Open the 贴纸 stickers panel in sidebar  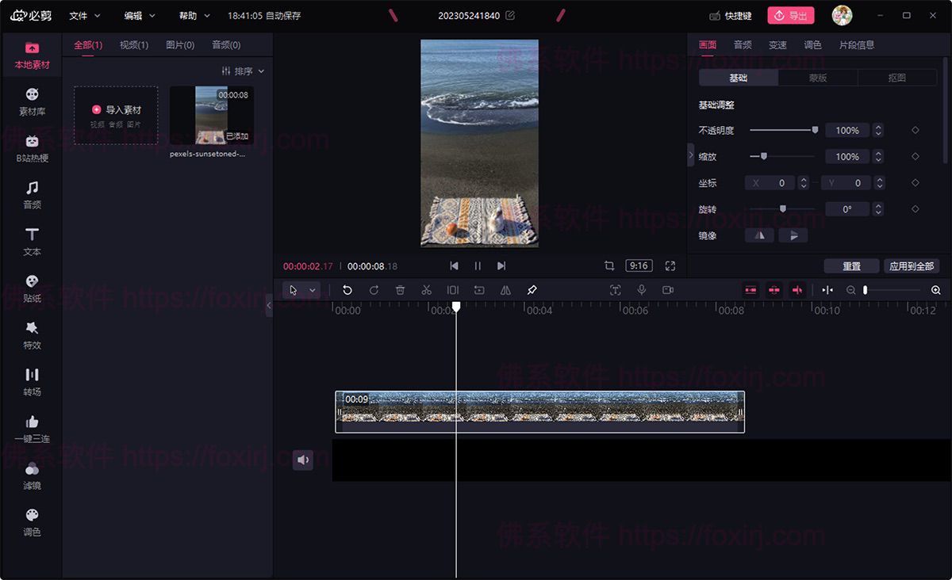32,289
